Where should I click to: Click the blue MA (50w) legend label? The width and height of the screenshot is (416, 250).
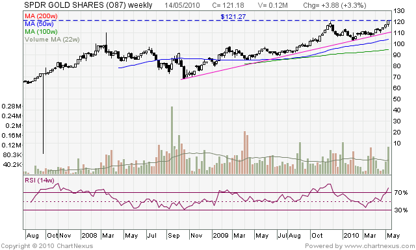[x=39, y=24]
